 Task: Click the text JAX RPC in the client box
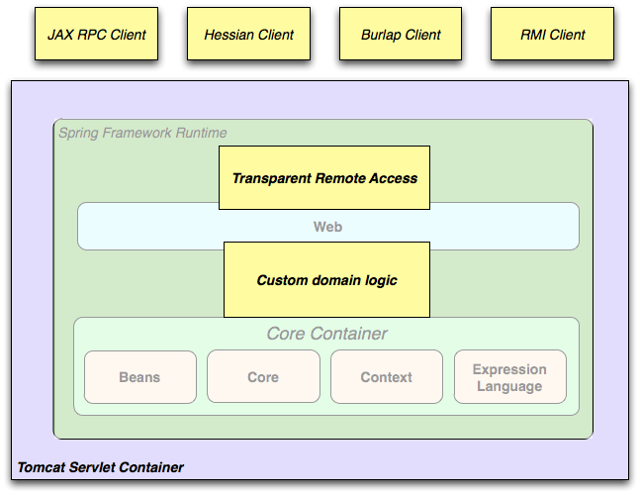click(77, 35)
